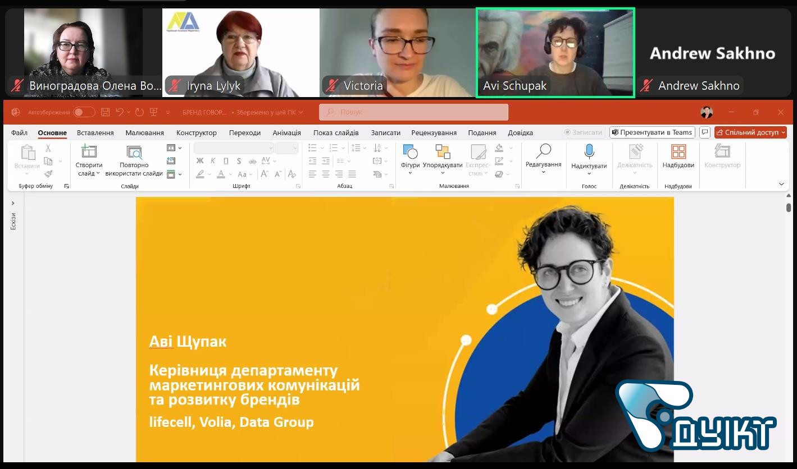The image size is (797, 469).
Task: Click shape fill paint bucket swatch
Action: tap(499, 148)
